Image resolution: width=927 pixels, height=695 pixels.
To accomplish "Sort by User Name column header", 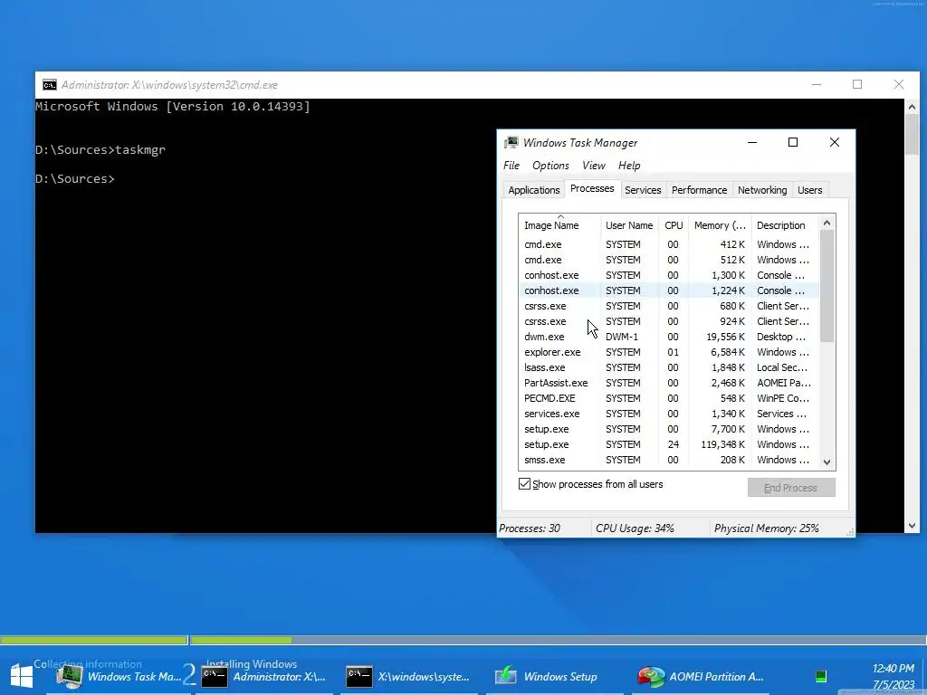I will [x=629, y=225].
